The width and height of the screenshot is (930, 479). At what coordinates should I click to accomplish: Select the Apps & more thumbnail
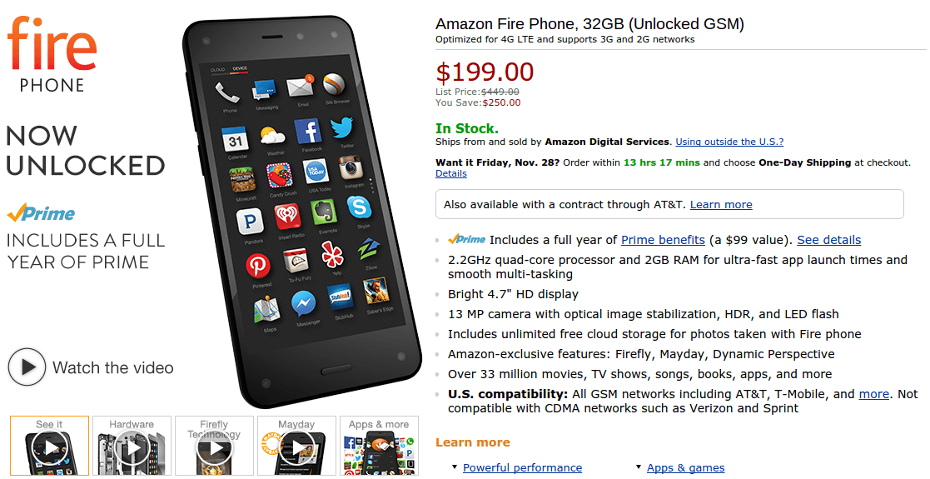click(379, 446)
